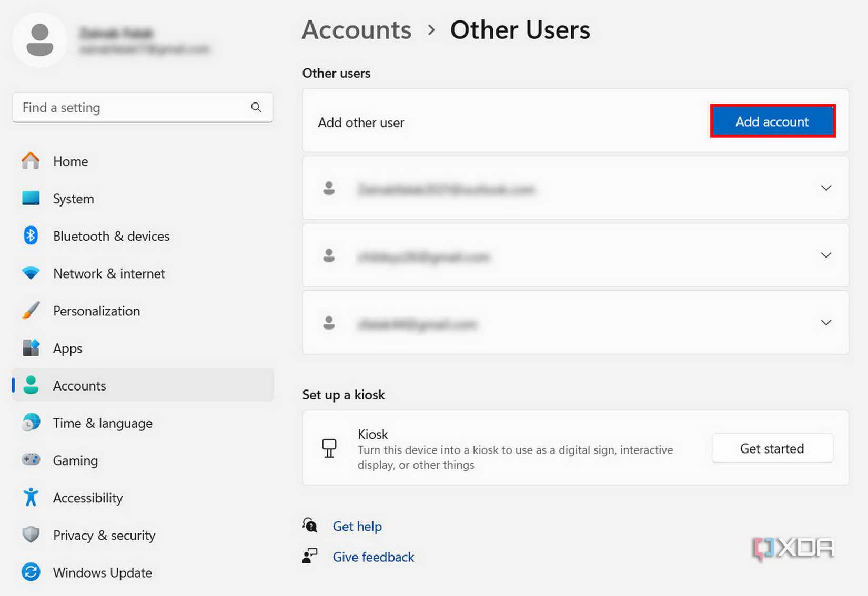
Task: Click the Give feedback person icon
Action: point(310,556)
